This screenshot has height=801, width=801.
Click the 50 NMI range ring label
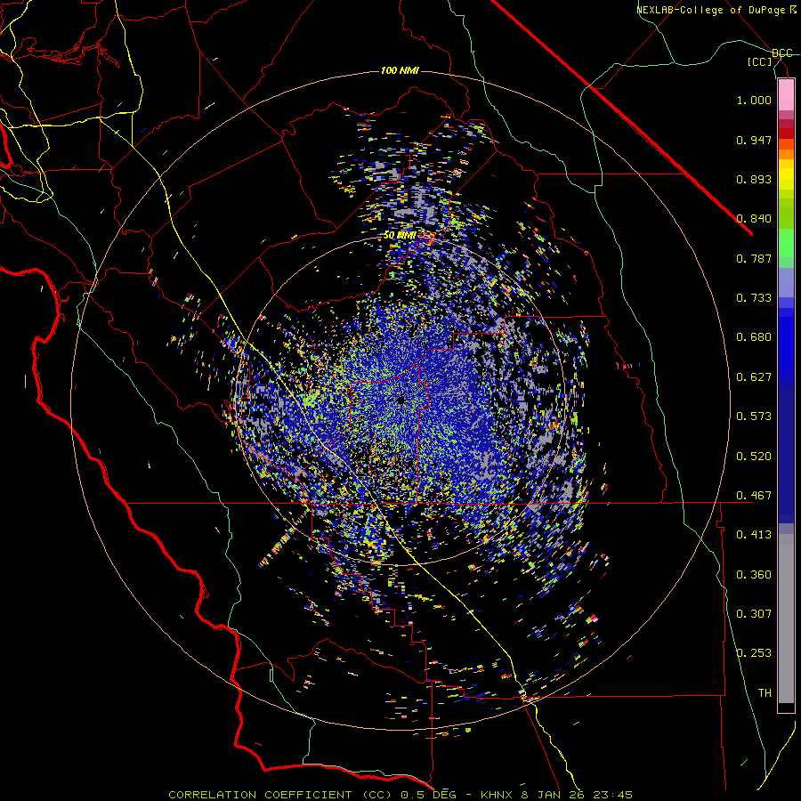click(x=399, y=236)
